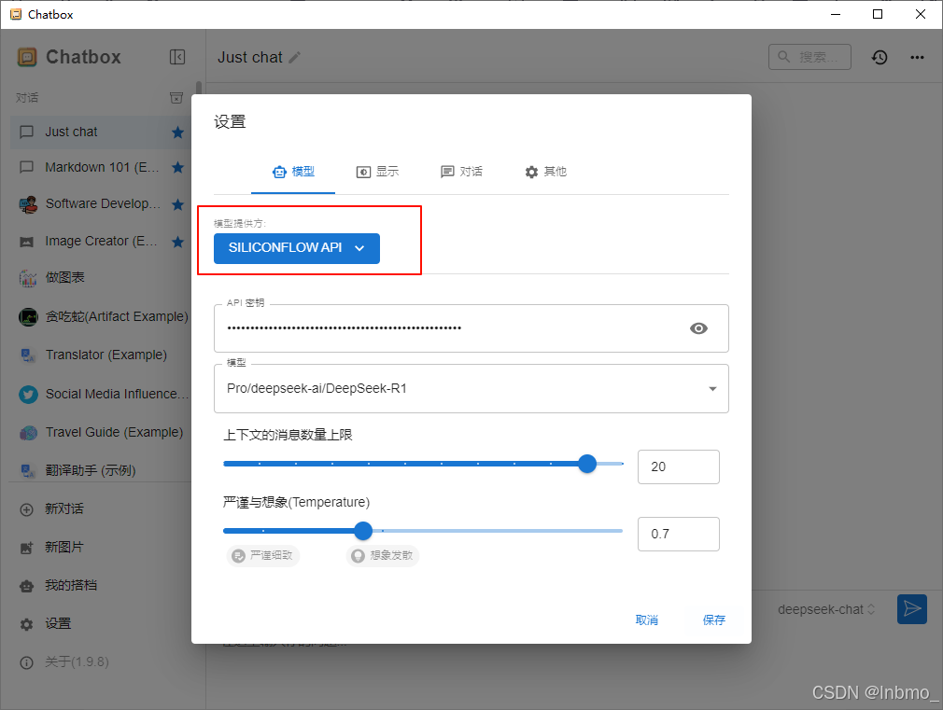The image size is (943, 710).
Task: Click the pencil icon beside Just chat title
Action: click(295, 58)
